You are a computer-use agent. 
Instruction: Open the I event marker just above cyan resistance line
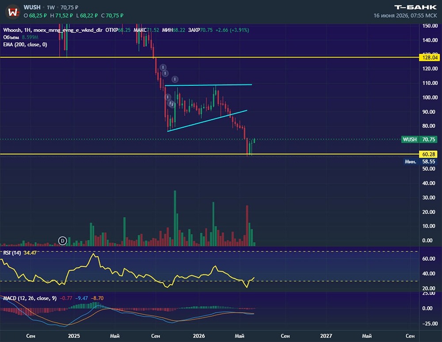tap(175, 79)
